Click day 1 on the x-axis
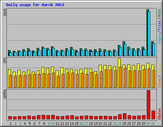Viewport: 163px width, 127px height. [11, 124]
